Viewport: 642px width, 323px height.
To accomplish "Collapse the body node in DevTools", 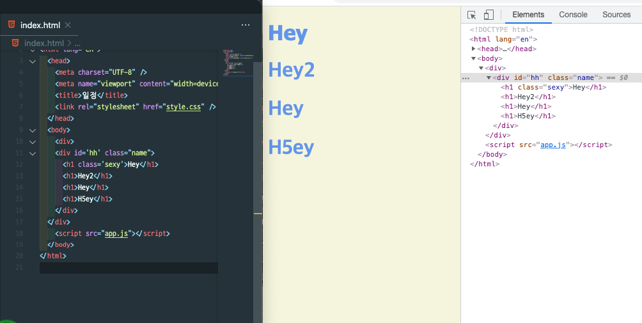I will tap(474, 59).
